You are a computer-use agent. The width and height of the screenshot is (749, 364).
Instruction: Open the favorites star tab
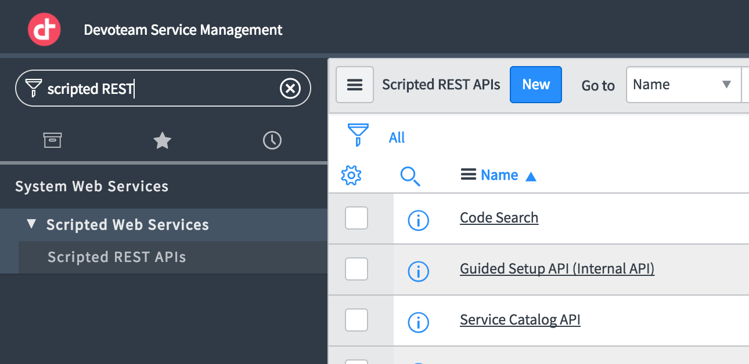[162, 140]
